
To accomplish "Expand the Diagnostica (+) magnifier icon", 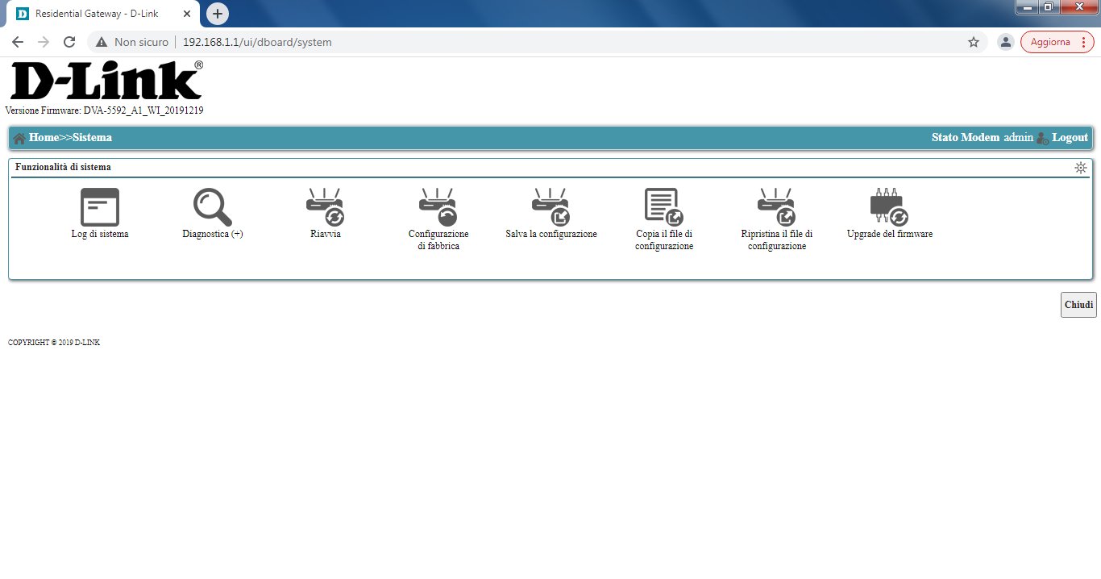I will (x=212, y=207).
